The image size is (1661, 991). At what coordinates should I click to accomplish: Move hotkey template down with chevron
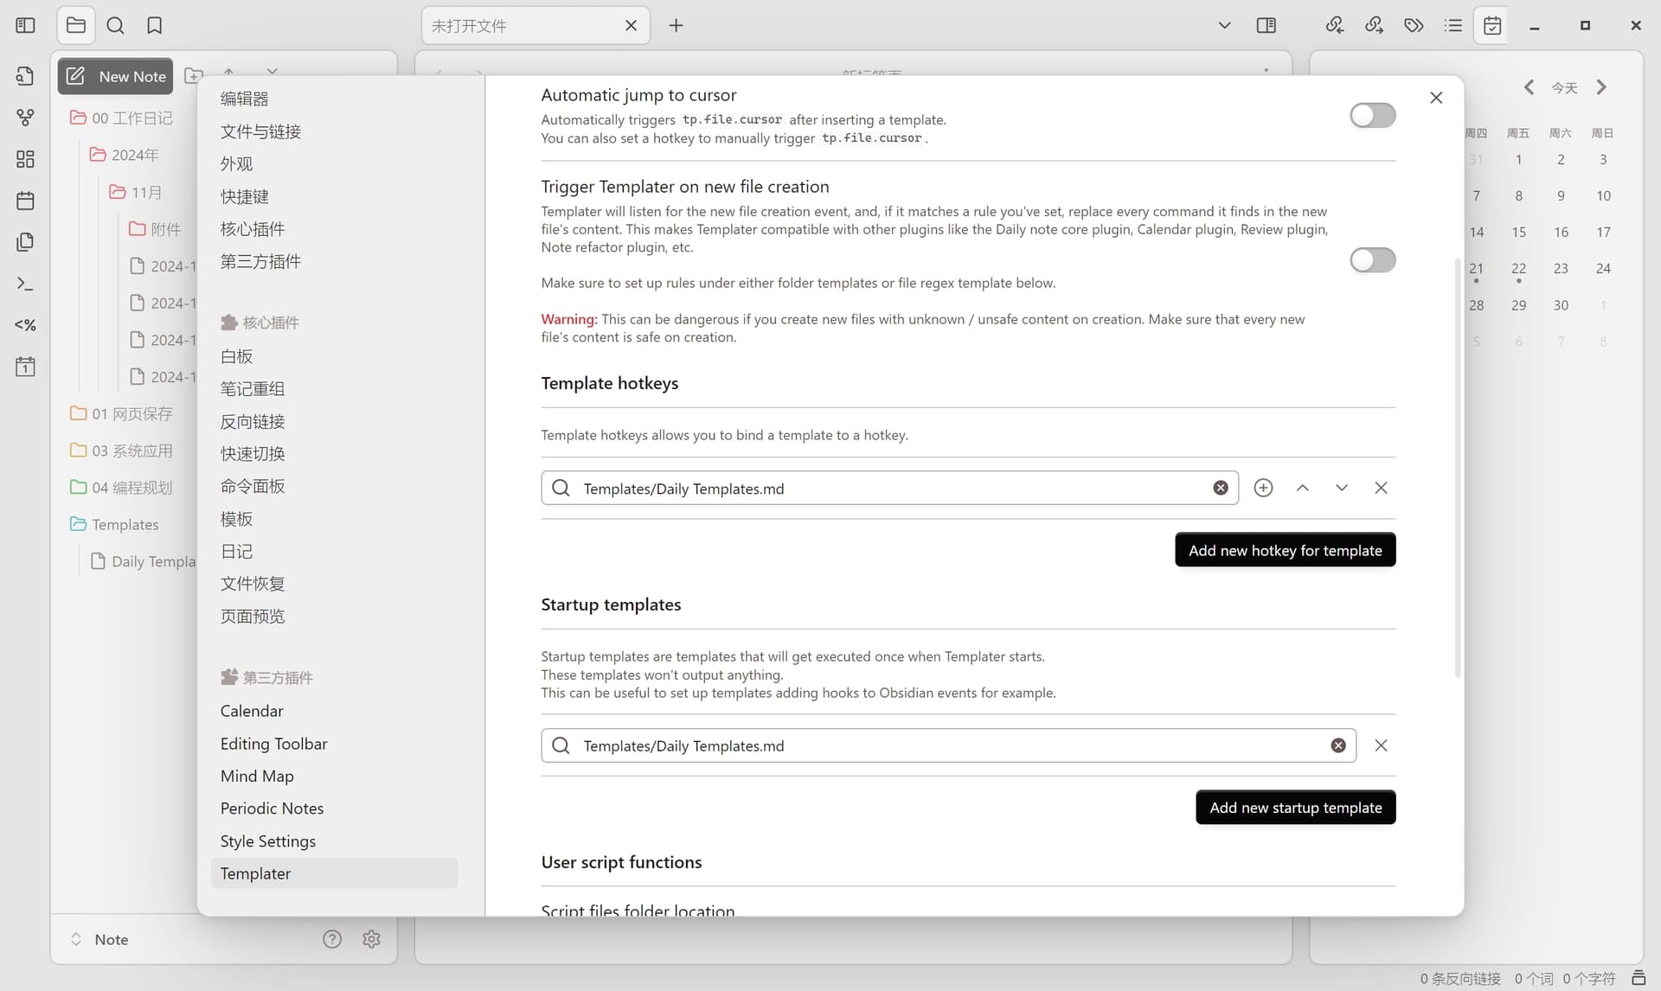1341,488
